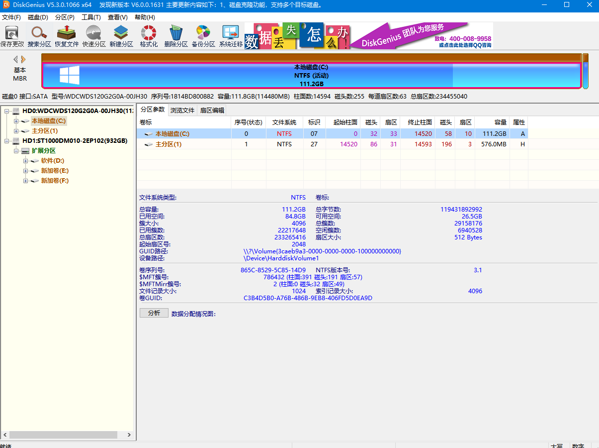Open the 工具(T) menu

pos(91,17)
